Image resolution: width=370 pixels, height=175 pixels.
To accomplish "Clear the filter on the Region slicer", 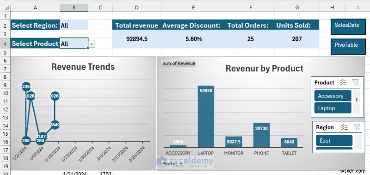I will pyautogui.click(x=357, y=127).
